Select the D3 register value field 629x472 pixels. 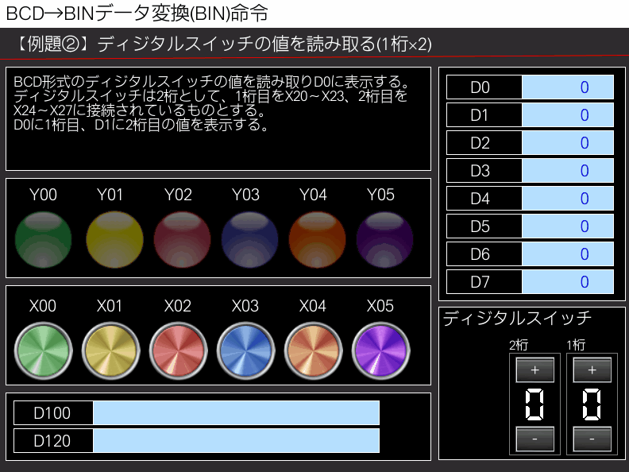(568, 171)
